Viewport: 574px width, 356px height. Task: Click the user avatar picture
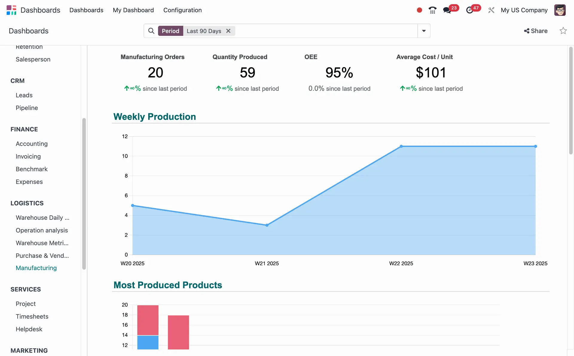(560, 10)
